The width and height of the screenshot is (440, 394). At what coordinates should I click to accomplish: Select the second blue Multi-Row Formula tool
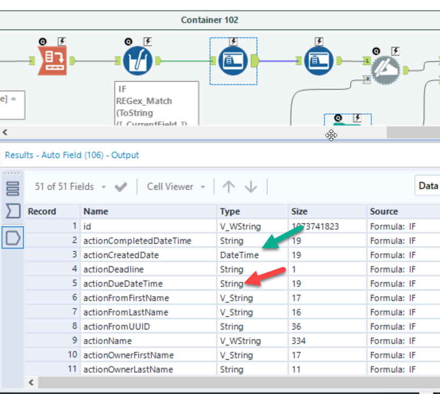pos(319,60)
